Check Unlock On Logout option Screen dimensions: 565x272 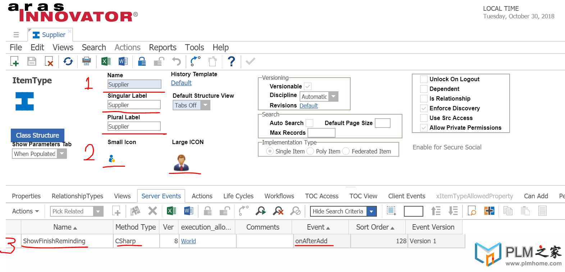point(424,79)
